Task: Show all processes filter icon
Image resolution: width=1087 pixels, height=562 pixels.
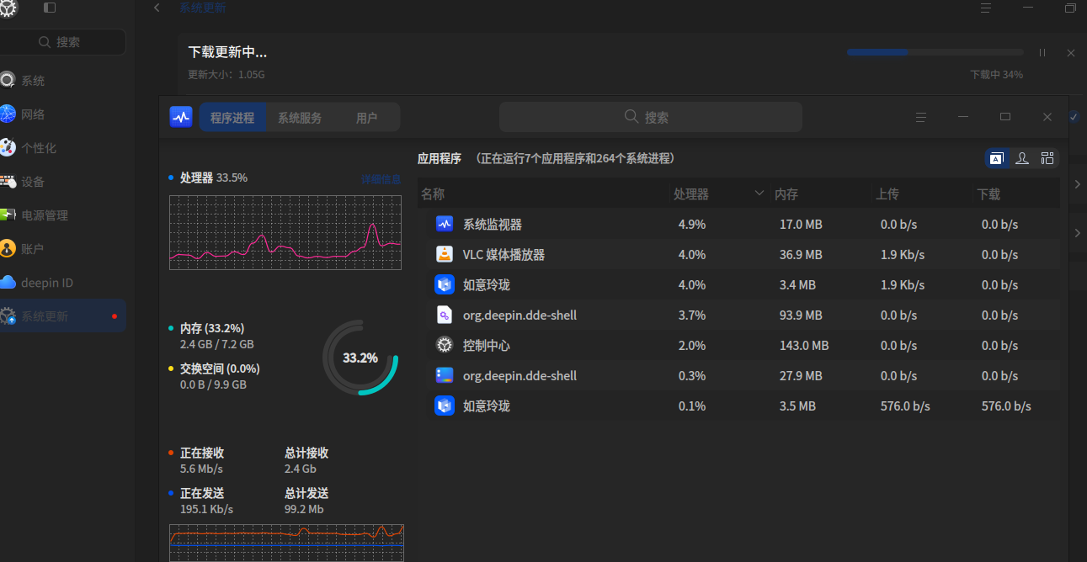Action: [x=1047, y=158]
